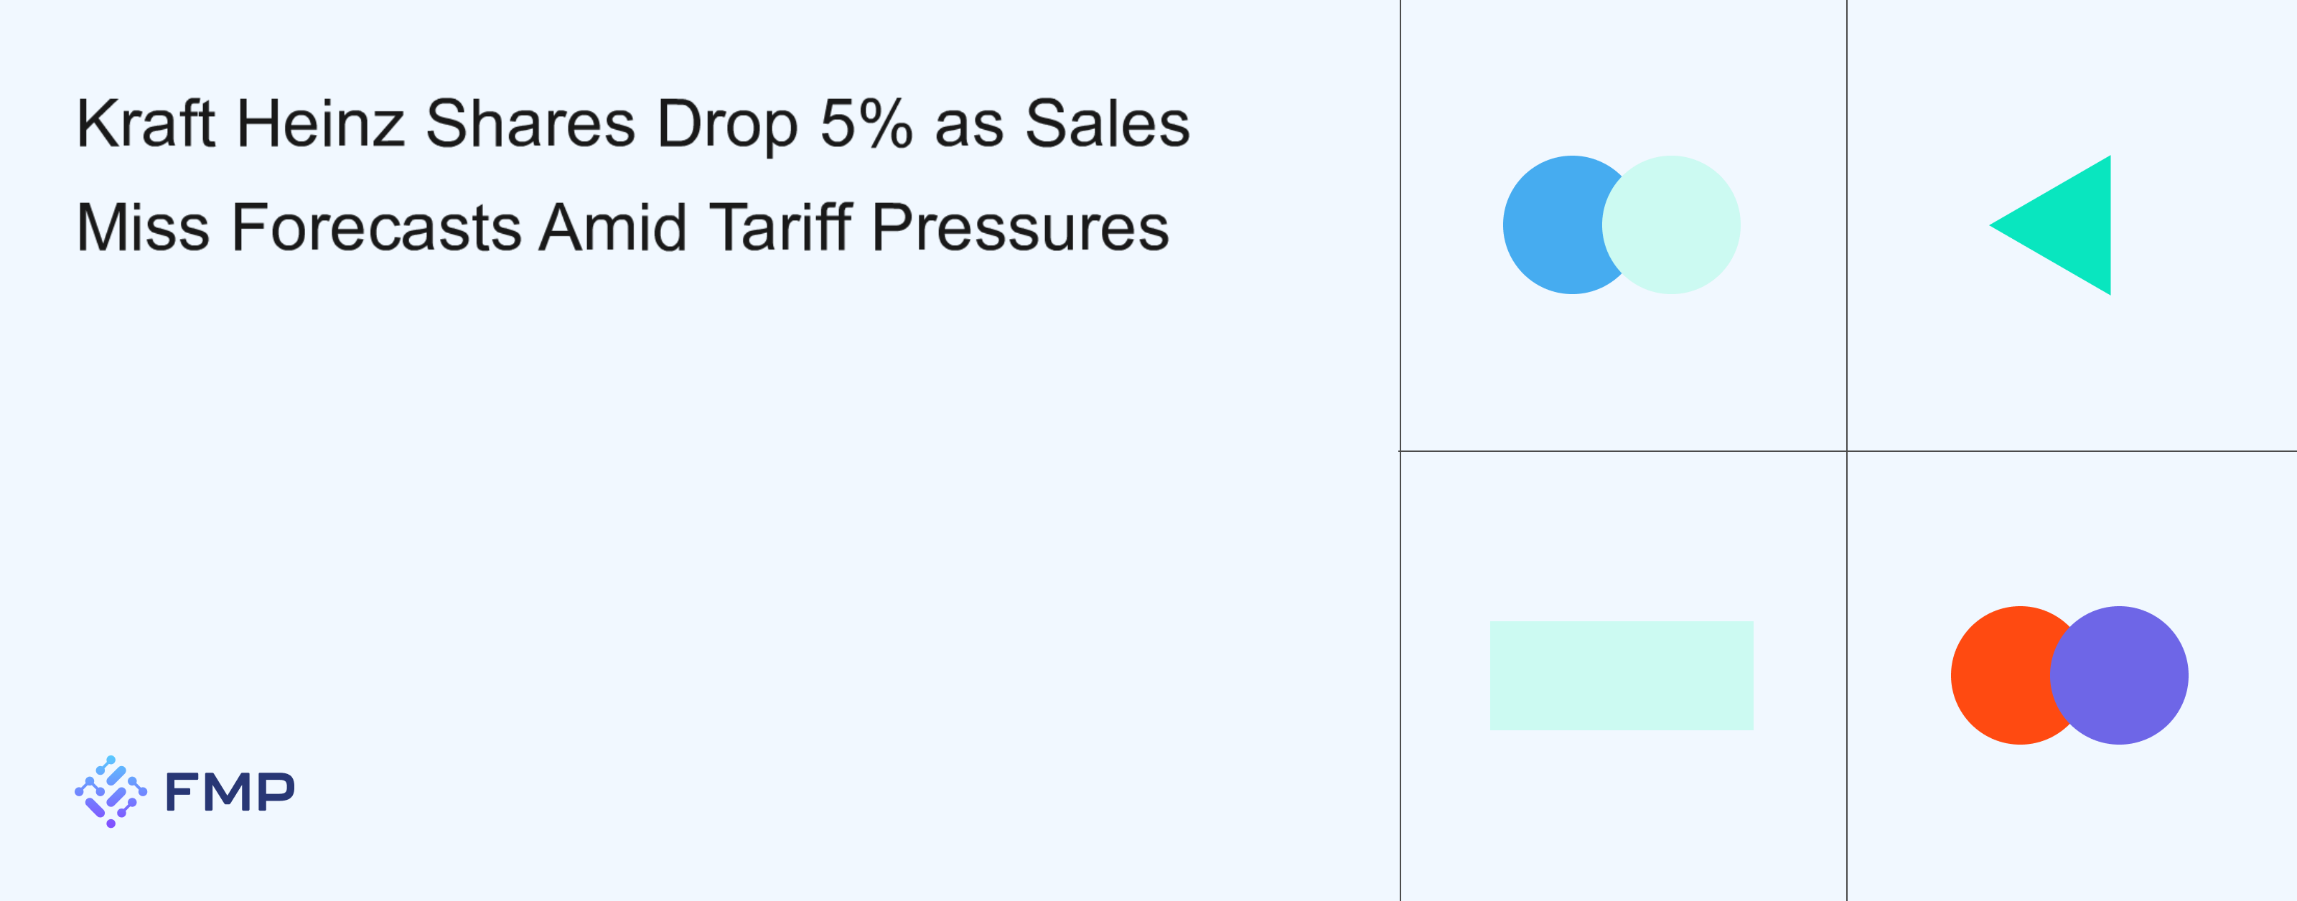Click the word "Heinz" in the headline
The height and width of the screenshot is (901, 2297).
320,124
